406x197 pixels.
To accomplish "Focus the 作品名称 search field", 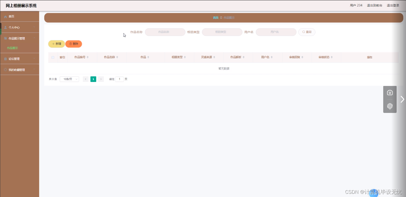I will tap(165, 32).
